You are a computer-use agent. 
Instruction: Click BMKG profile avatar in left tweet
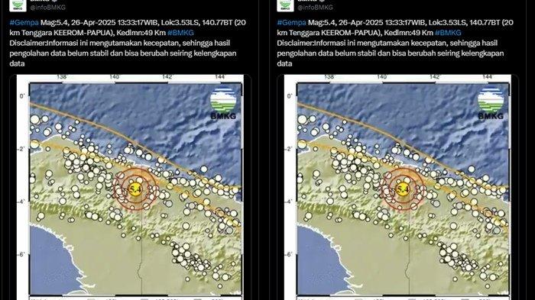[x=18, y=5]
